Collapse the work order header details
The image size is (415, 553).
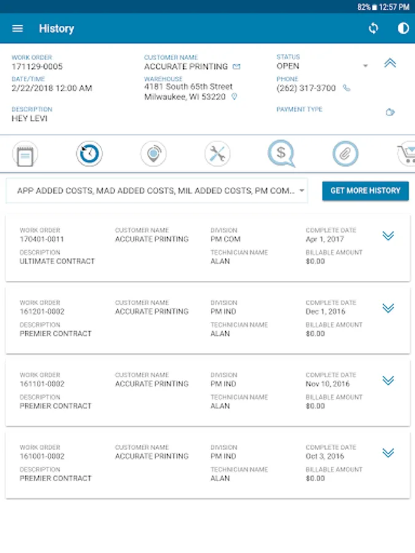click(390, 63)
